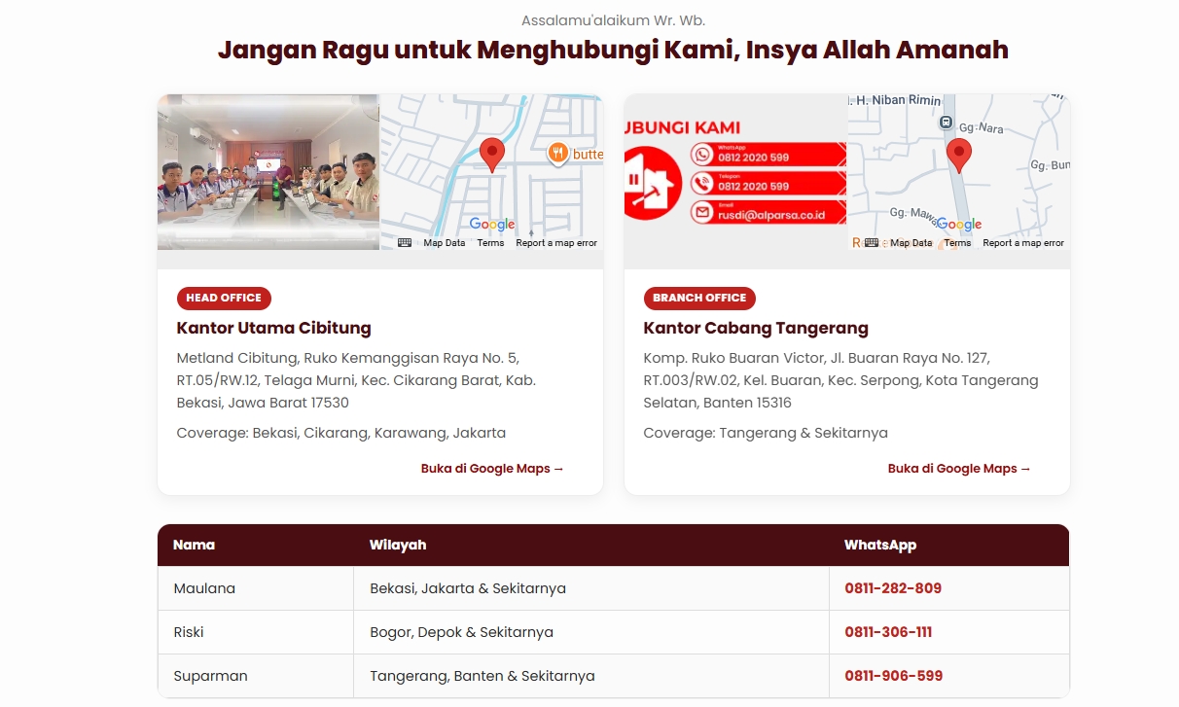Click Riski's WhatsApp number 0811-306-111
Screen dimensions: 1179x707
(x=888, y=632)
